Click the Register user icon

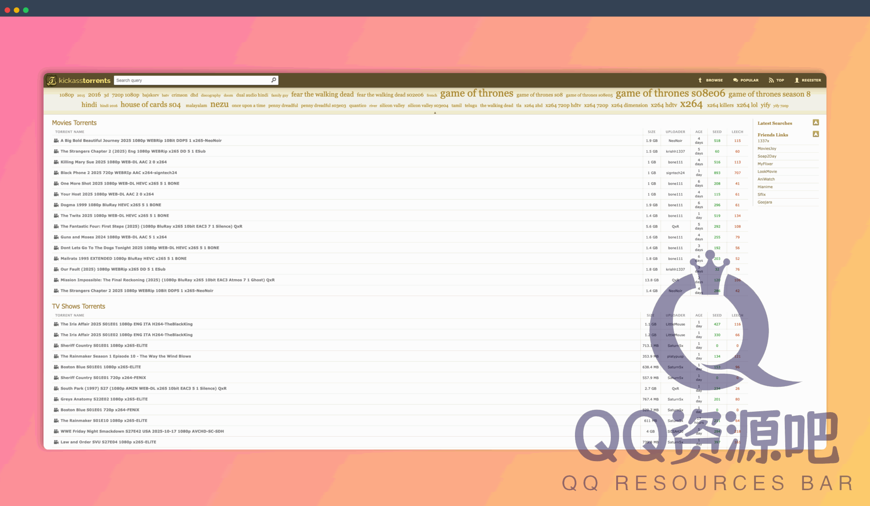tap(797, 80)
